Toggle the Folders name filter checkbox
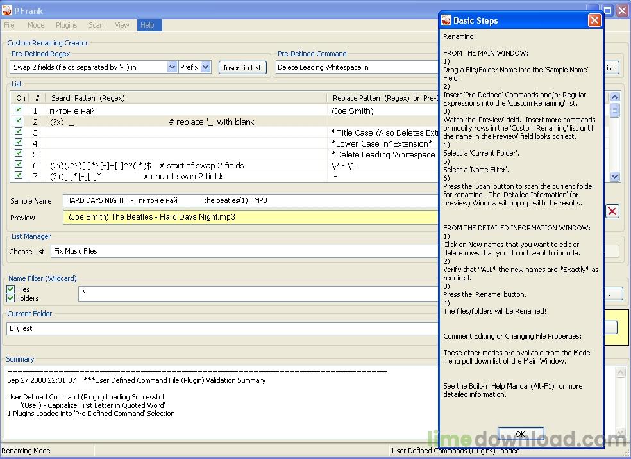This screenshot has width=631, height=459. tap(11, 298)
